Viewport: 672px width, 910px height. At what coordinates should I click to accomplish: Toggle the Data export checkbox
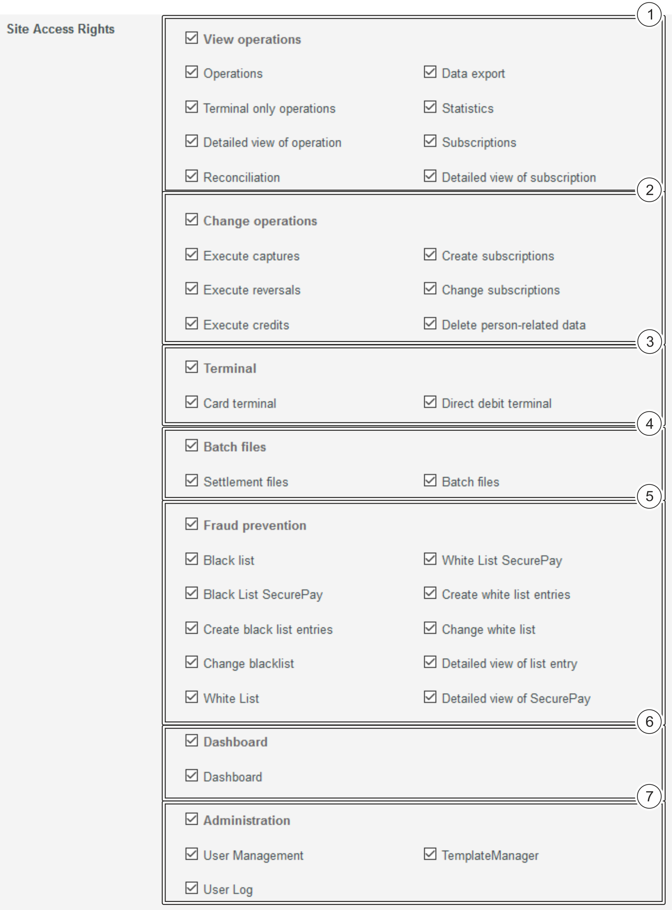coord(430,72)
